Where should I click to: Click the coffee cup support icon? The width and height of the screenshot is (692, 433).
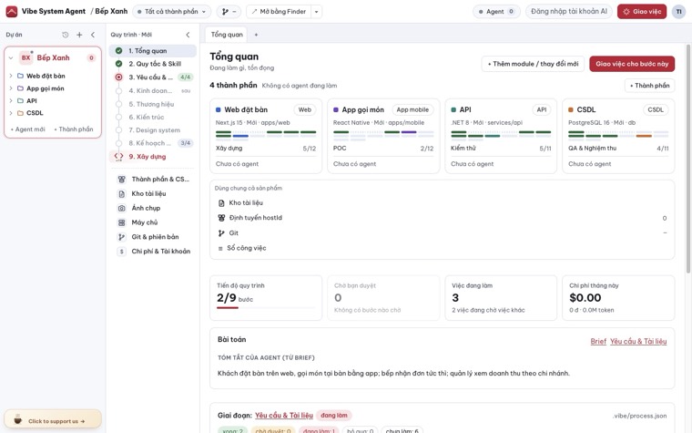tap(17, 420)
